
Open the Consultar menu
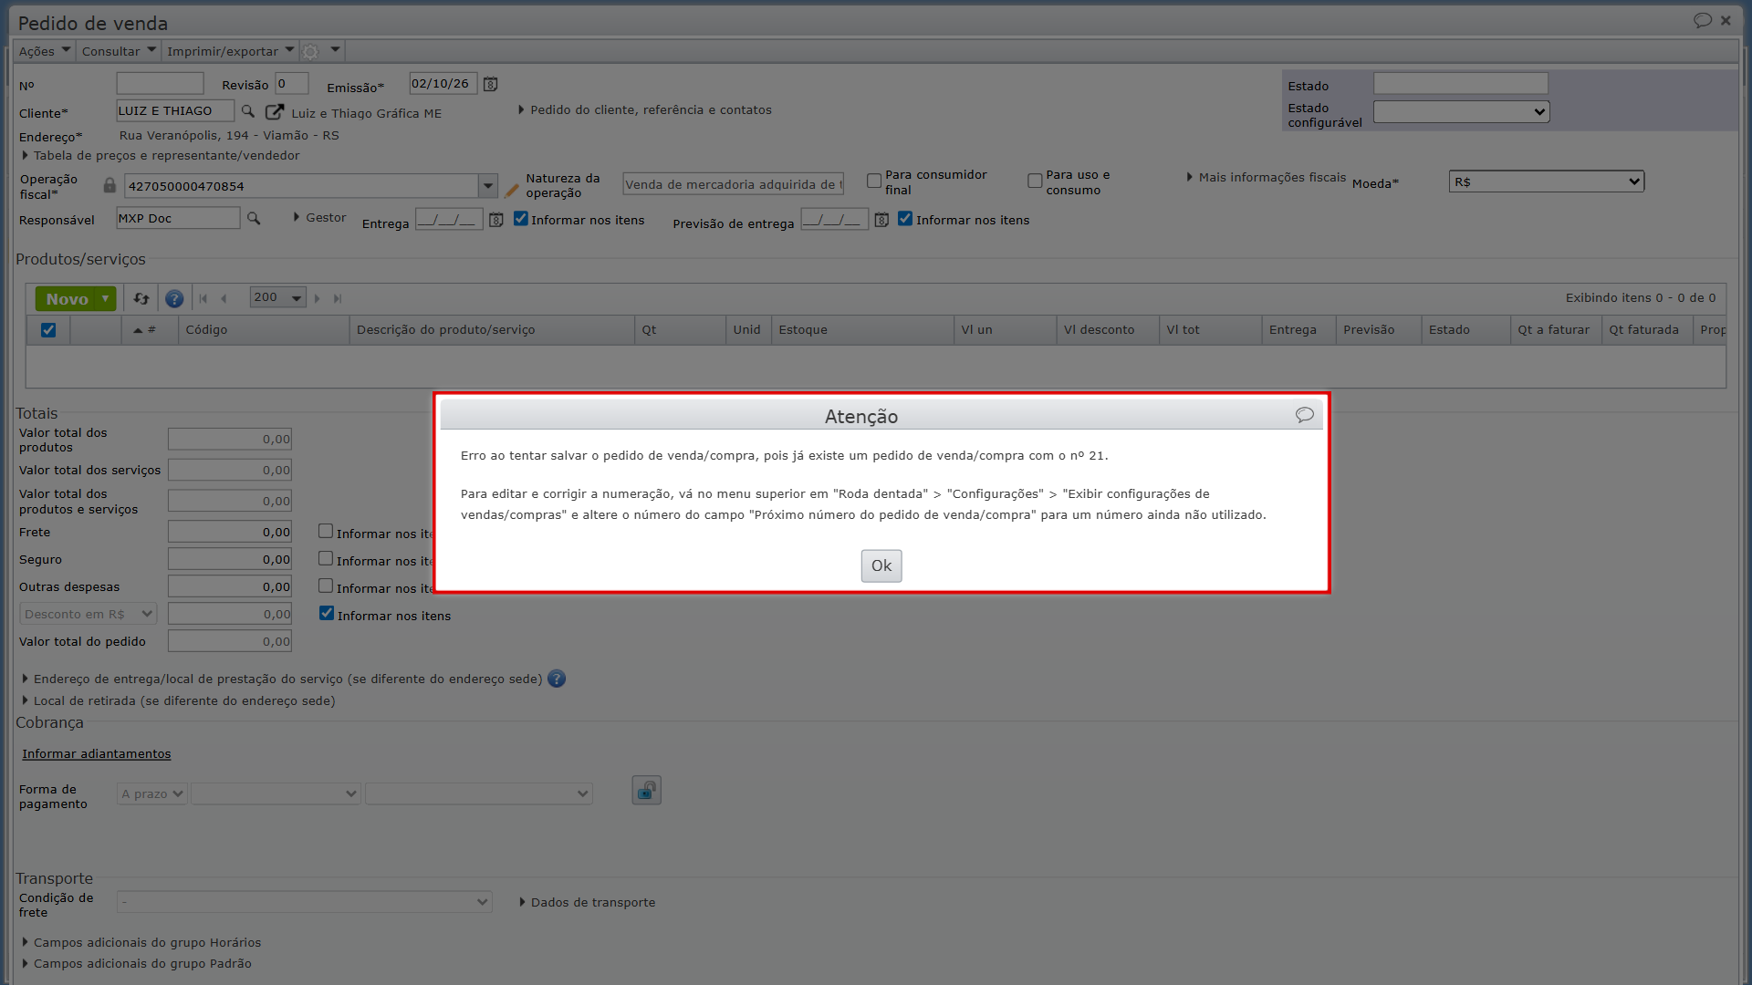click(x=119, y=51)
